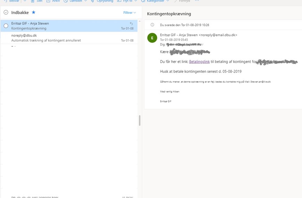The height and width of the screenshot is (198, 302).
Task: Click Fortryd to undo
Action: tap(182, 1)
